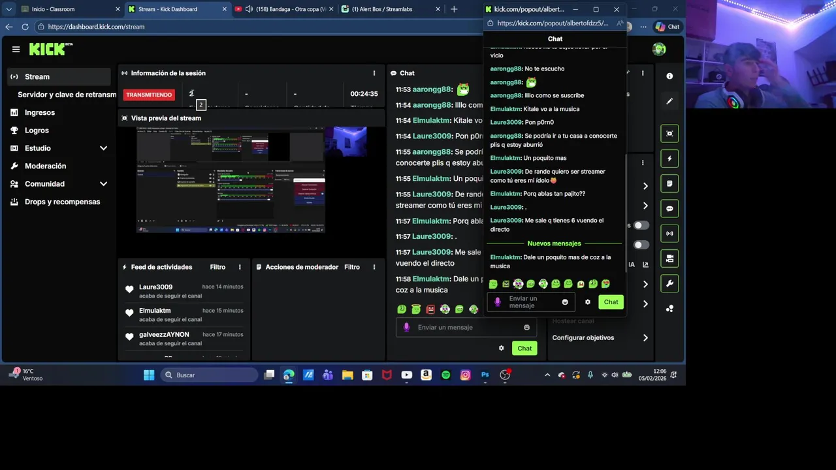Click the TRANSMITIENDO status badge

[149, 95]
